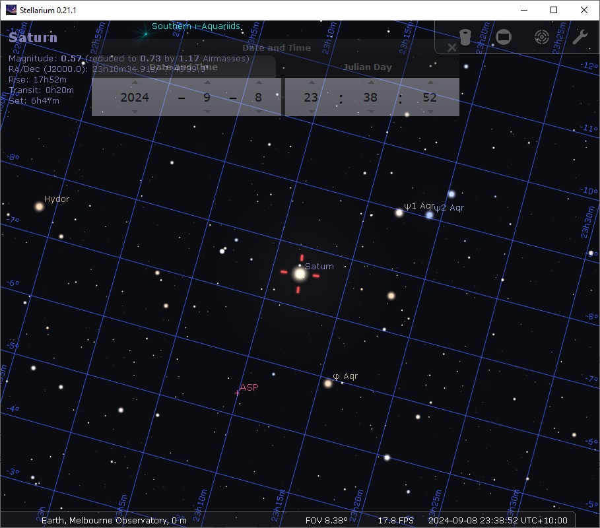Toggle the Telrad sight icon
The image size is (600, 528).
542,37
